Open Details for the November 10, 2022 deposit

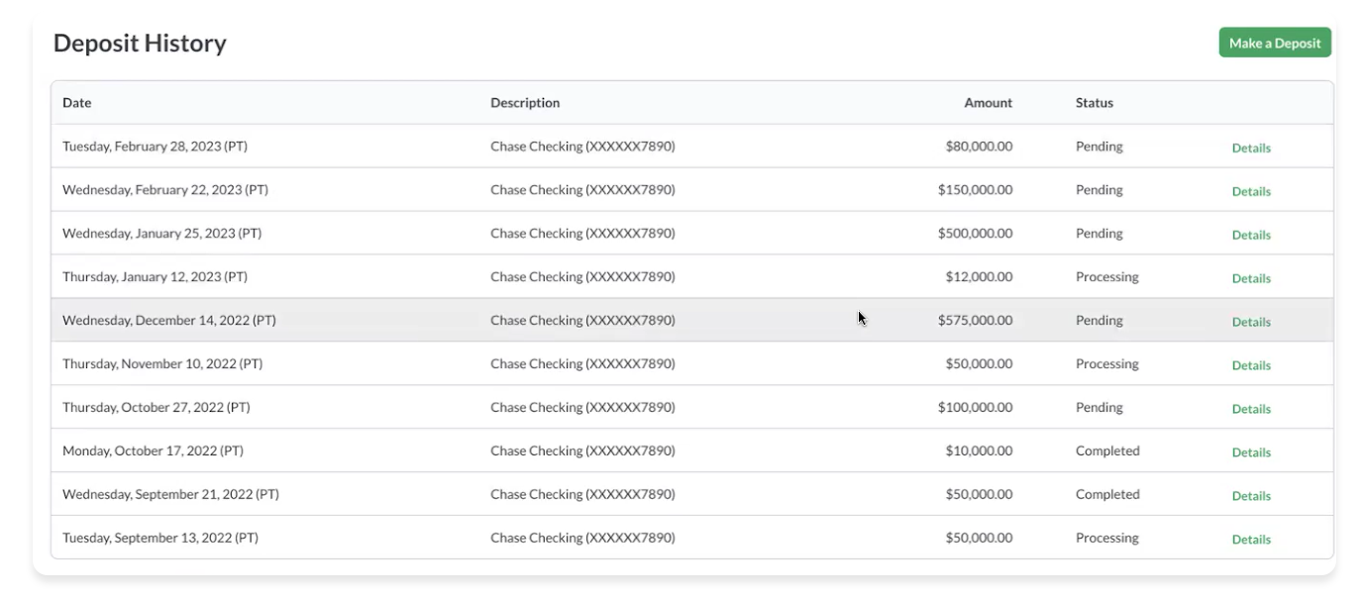pos(1250,364)
